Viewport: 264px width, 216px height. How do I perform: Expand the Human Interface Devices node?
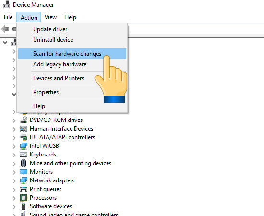pos(14,129)
